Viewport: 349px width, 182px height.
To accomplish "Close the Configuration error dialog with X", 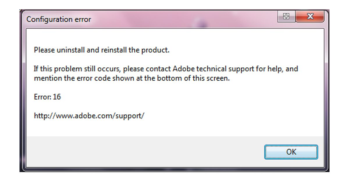I will pyautogui.click(x=310, y=17).
